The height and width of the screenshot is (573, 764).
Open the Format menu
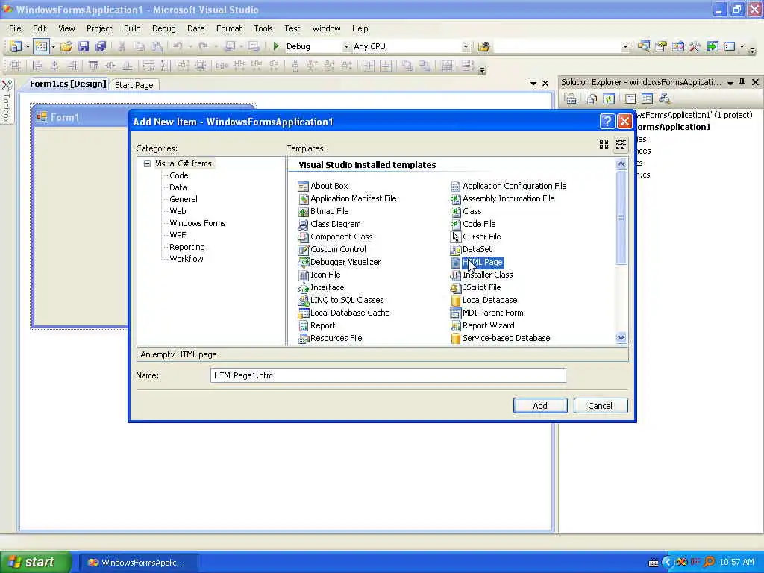(x=229, y=28)
